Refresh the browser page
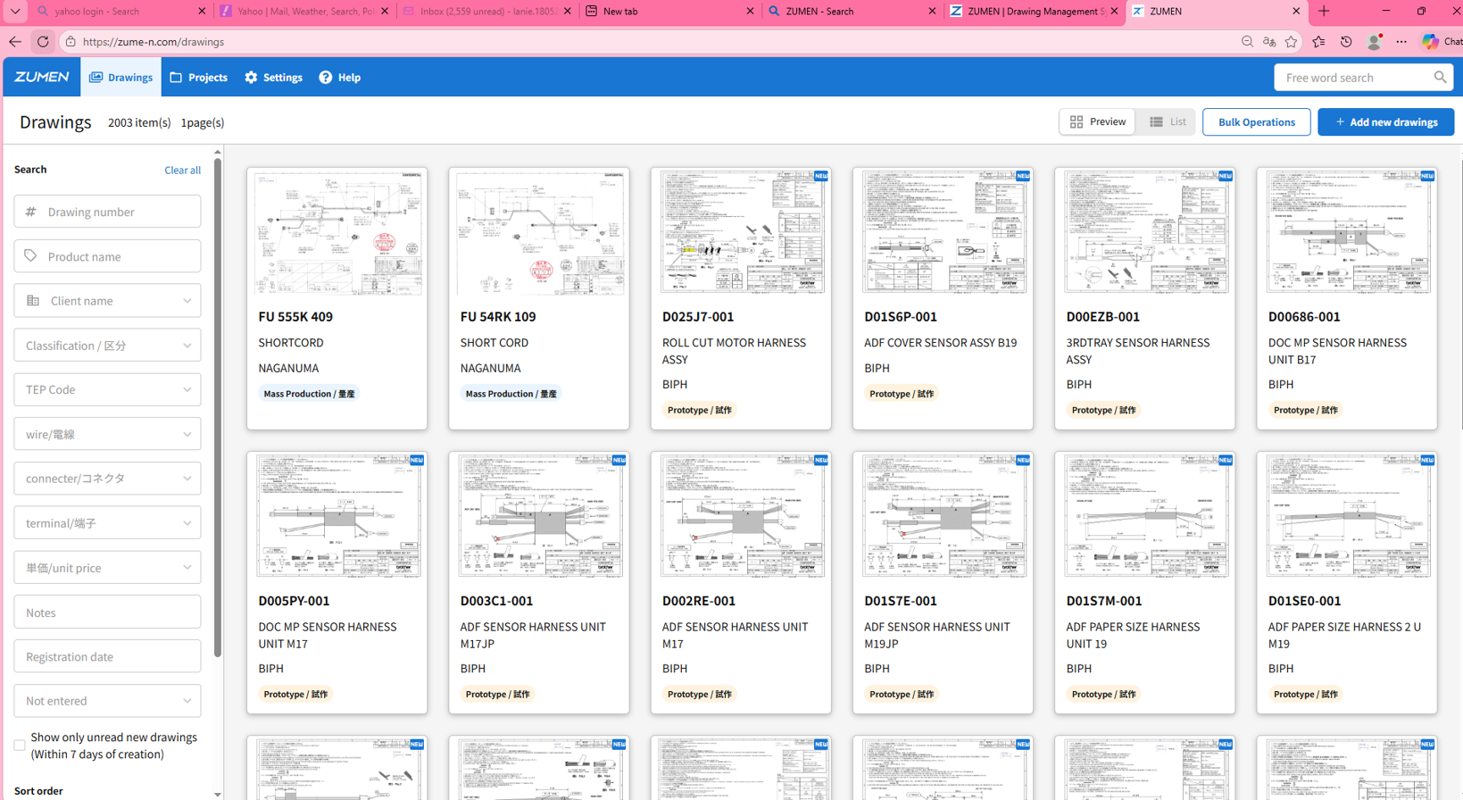The image size is (1463, 800). (x=43, y=42)
